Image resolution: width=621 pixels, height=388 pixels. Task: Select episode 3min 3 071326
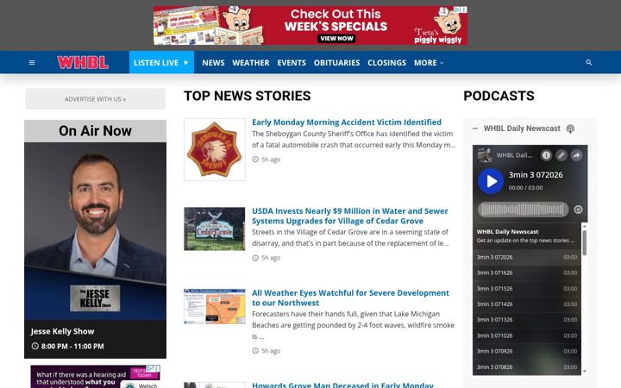527,320
